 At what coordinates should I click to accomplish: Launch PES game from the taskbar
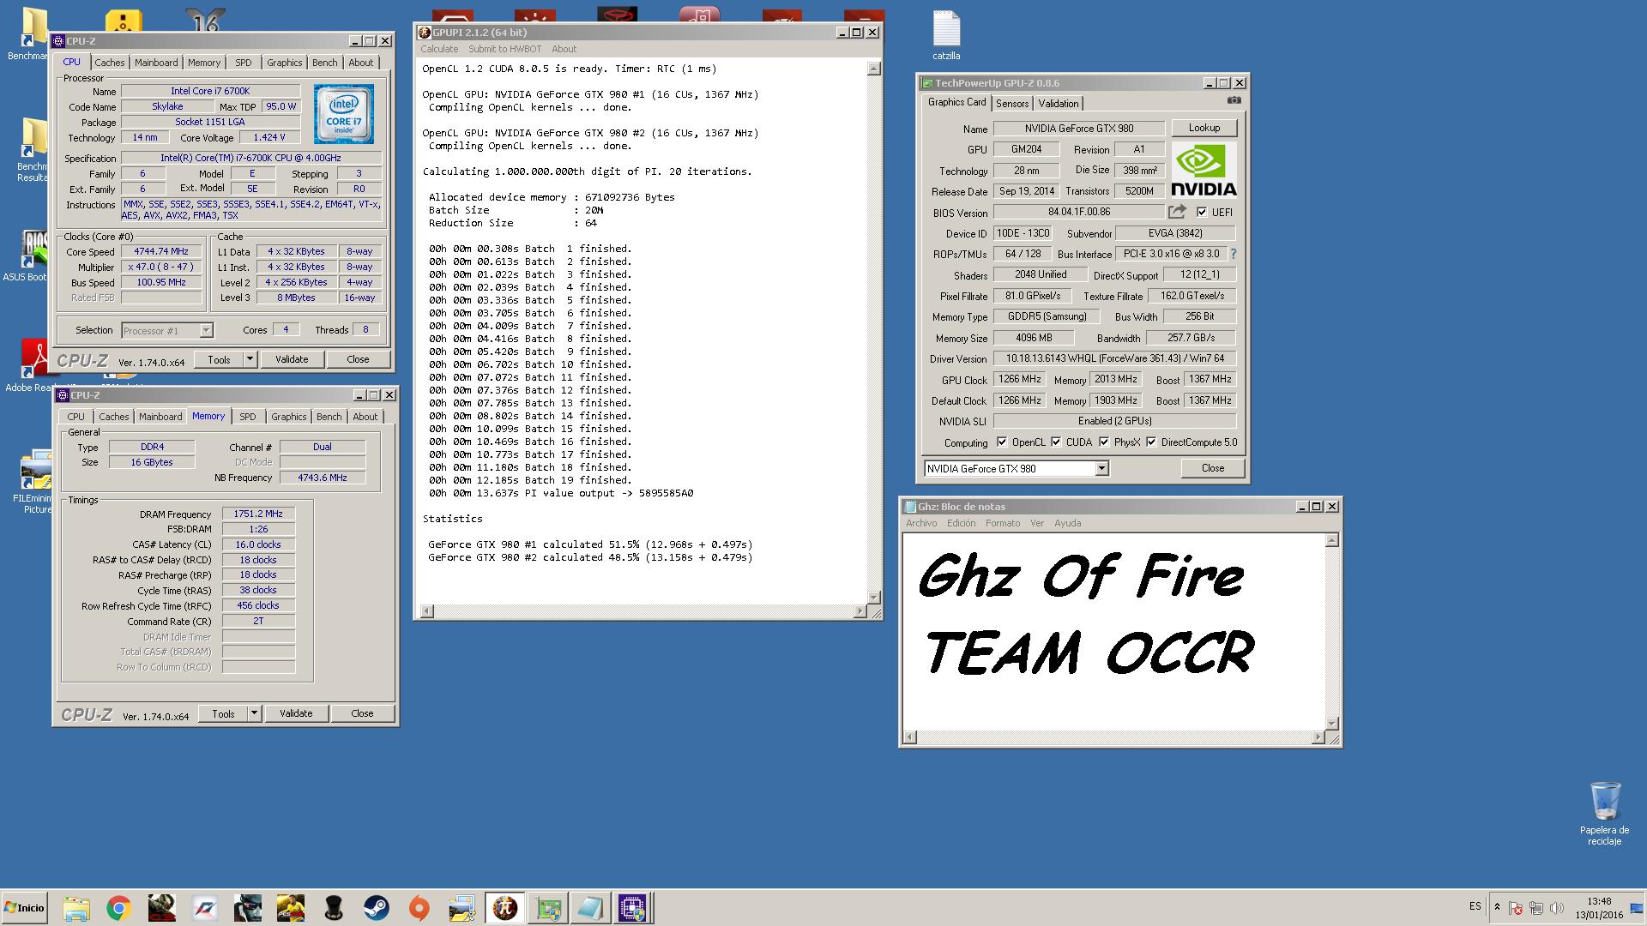coord(291,908)
